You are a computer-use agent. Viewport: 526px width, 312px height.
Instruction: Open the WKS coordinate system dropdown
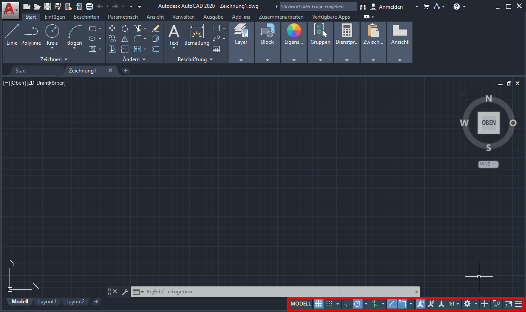(488, 164)
